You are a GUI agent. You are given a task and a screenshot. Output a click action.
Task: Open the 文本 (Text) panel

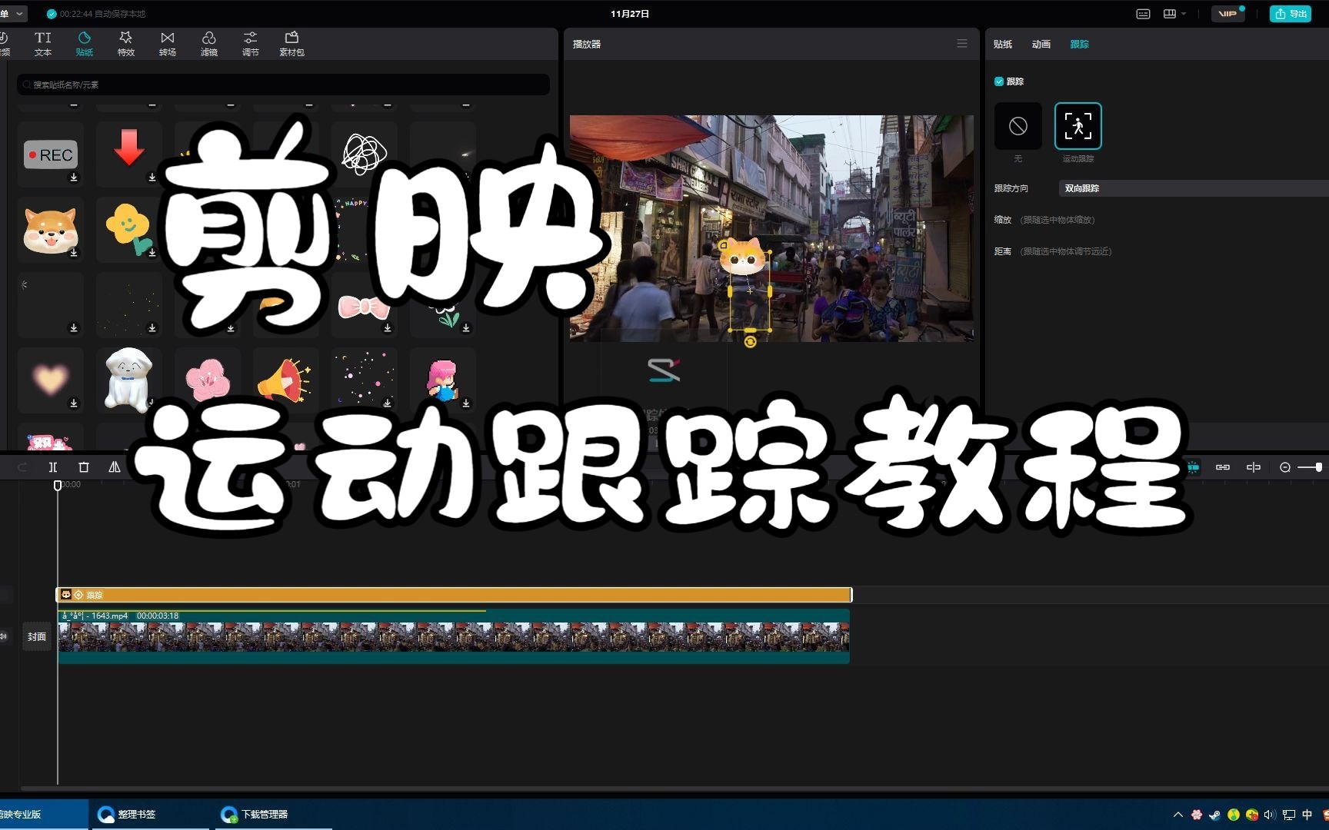tap(43, 44)
